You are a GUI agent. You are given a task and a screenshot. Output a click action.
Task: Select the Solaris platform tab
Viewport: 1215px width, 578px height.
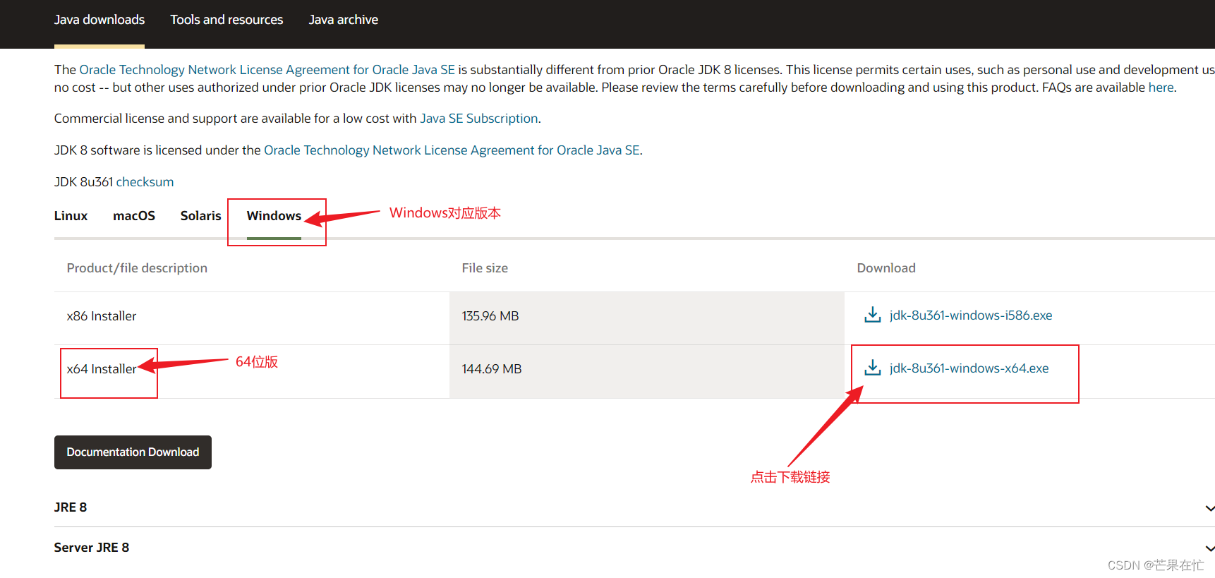201,216
